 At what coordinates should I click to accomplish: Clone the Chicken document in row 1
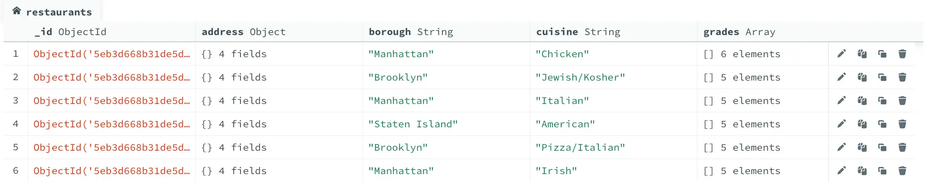[x=882, y=54]
